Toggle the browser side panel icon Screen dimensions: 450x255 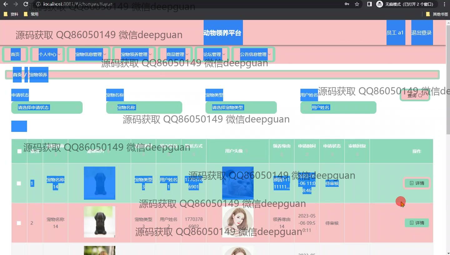[369, 4]
